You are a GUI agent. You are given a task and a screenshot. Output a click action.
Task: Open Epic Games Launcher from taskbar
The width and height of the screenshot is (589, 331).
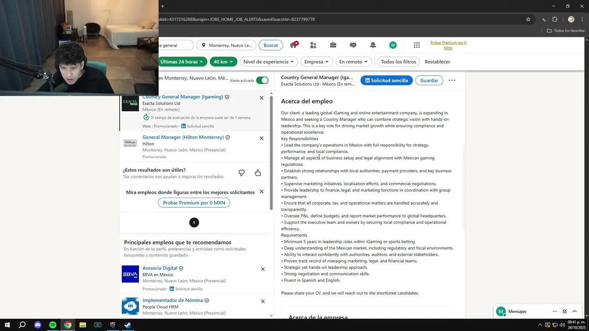pos(113,325)
